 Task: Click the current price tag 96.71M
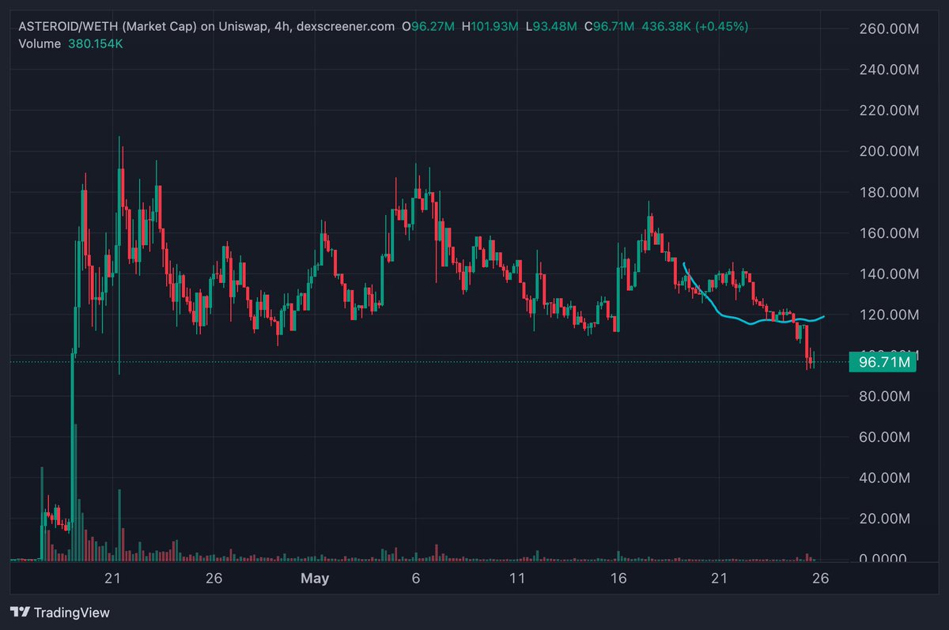pyautogui.click(x=883, y=363)
